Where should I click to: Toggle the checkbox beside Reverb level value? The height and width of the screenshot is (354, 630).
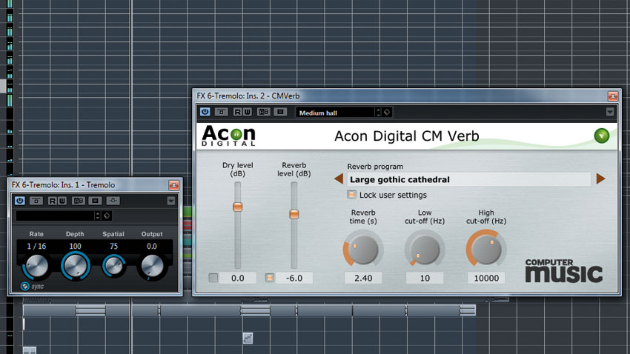pos(270,278)
